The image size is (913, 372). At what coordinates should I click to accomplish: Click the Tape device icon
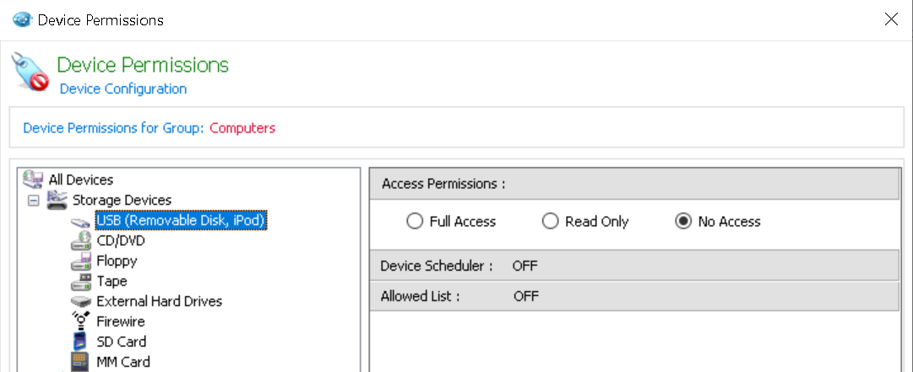pos(81,282)
